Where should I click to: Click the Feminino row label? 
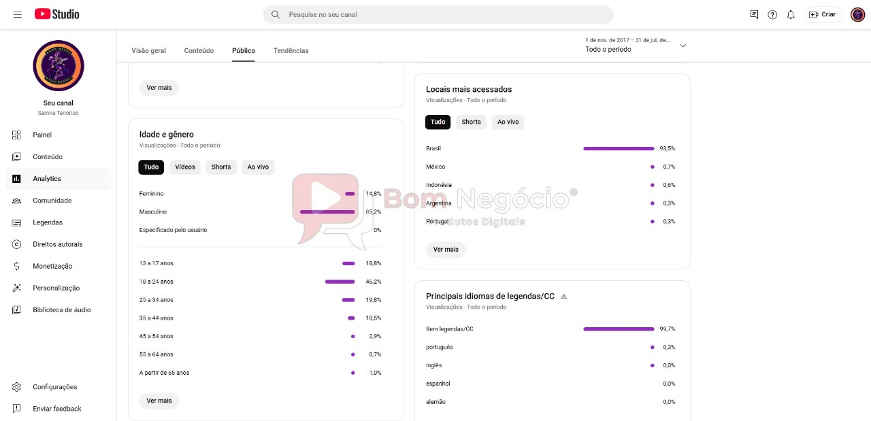coord(151,194)
